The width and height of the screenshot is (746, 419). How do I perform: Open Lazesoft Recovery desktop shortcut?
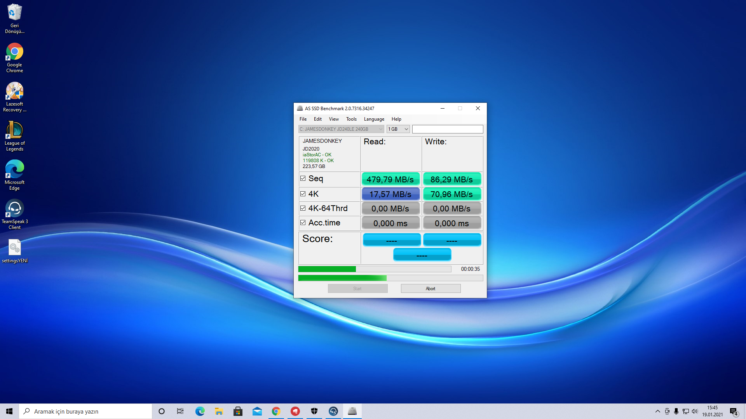(14, 97)
